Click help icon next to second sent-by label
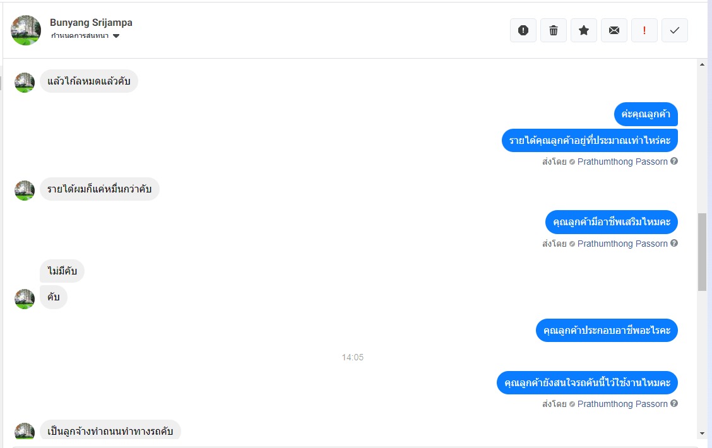This screenshot has width=712, height=448. (674, 244)
